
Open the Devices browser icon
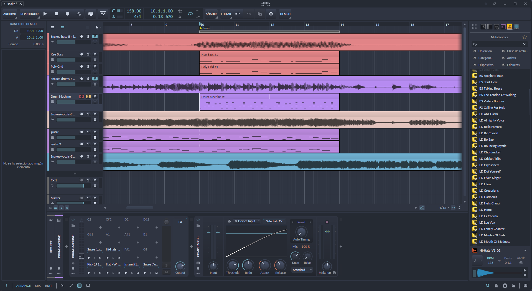(x=490, y=27)
